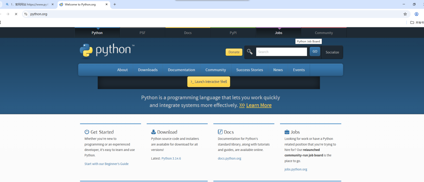
Task: Bookmark this page with the star icon
Action: tap(405, 14)
